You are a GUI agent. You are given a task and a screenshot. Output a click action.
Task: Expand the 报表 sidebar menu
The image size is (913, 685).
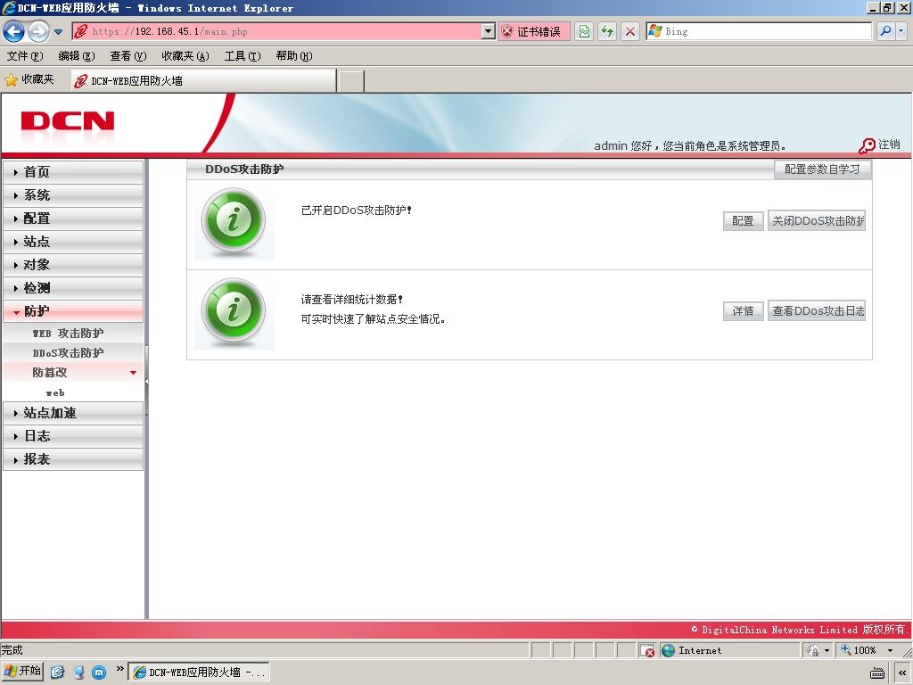coord(73,459)
